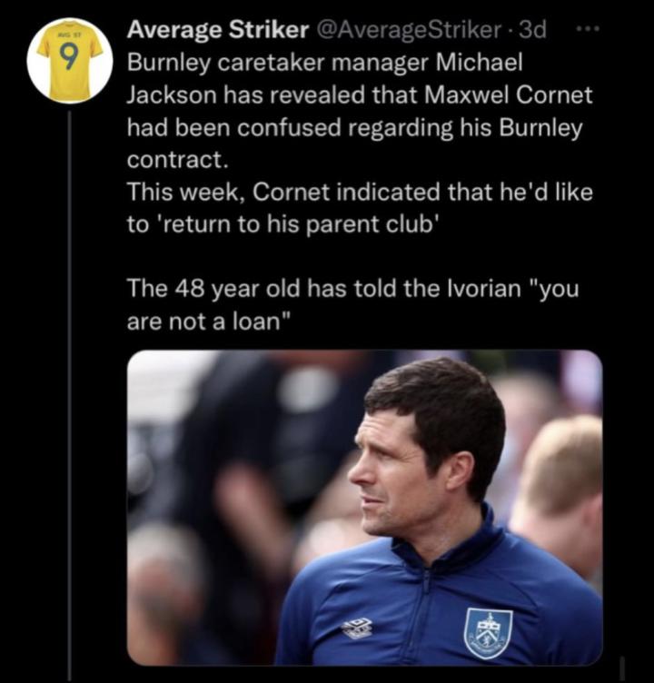Screen dimensions: 654x683
Task: Open the tweet's three-dot more menu
Action: (x=590, y=29)
